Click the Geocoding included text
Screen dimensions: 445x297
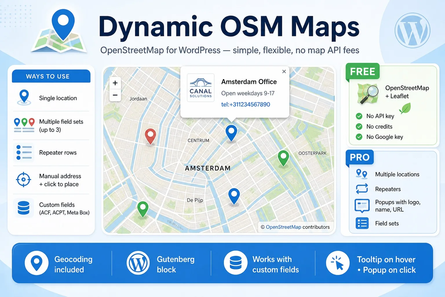tap(73, 264)
